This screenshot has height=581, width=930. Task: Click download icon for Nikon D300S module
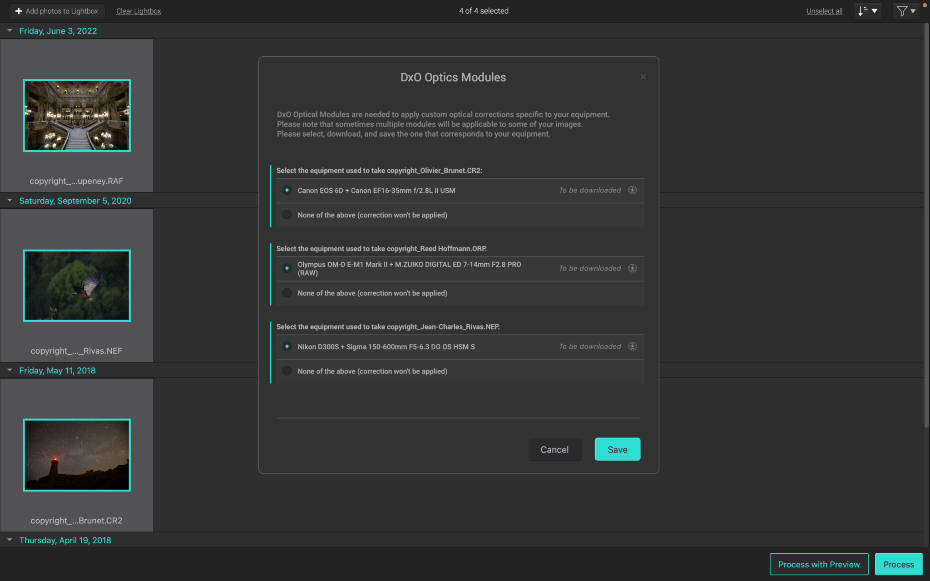[632, 346]
